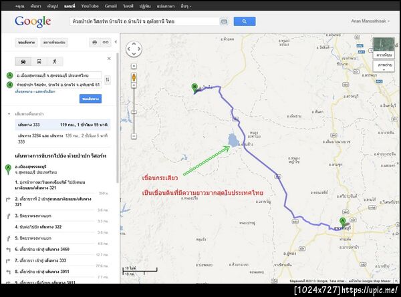Zoom in with the plus button
Screen dimensions: 401x297
134,85
